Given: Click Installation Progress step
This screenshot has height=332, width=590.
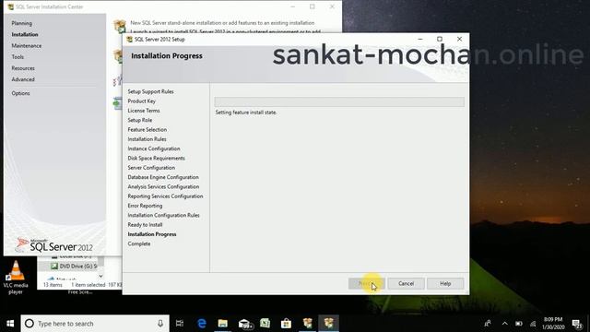Looking at the screenshot, I should tap(152, 234).
